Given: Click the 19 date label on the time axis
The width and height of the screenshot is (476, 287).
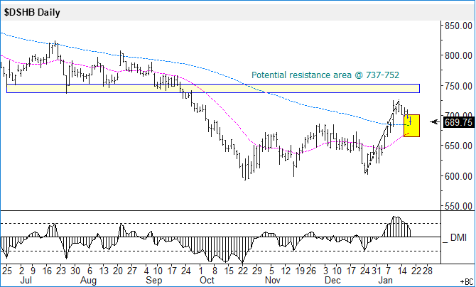Looking at the screenshot, I should tap(300, 271).
